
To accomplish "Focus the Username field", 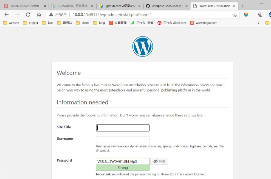I will tap(123, 140).
